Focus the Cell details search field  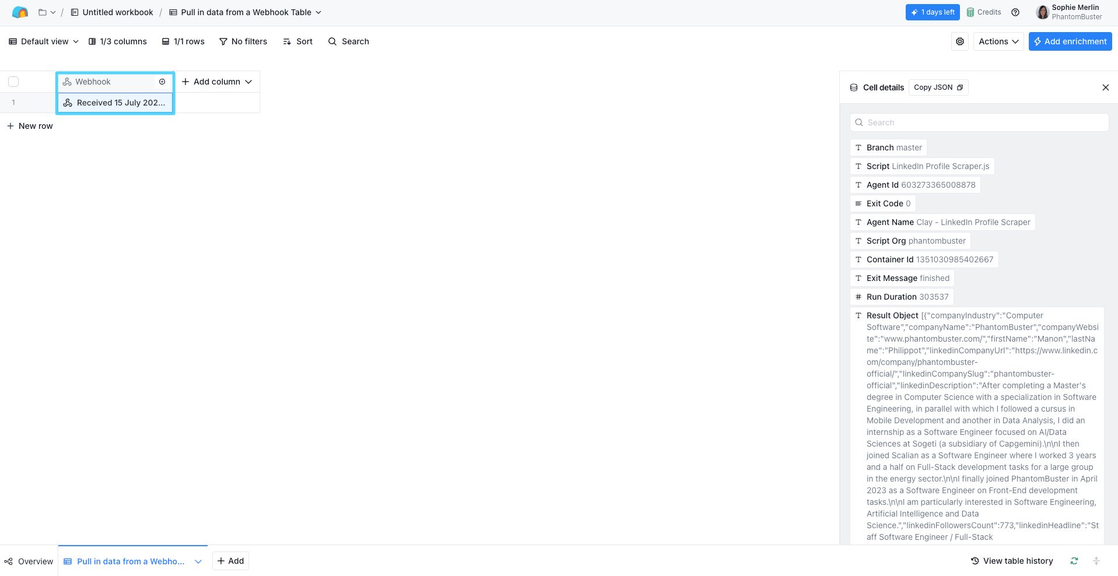coord(979,122)
